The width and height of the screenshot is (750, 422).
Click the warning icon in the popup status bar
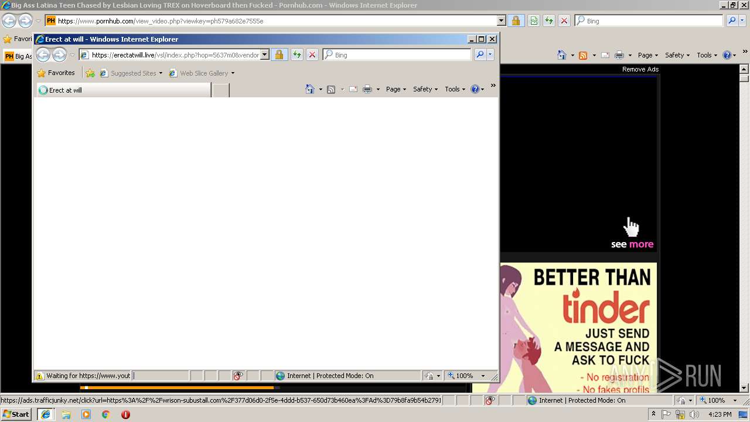(39, 376)
